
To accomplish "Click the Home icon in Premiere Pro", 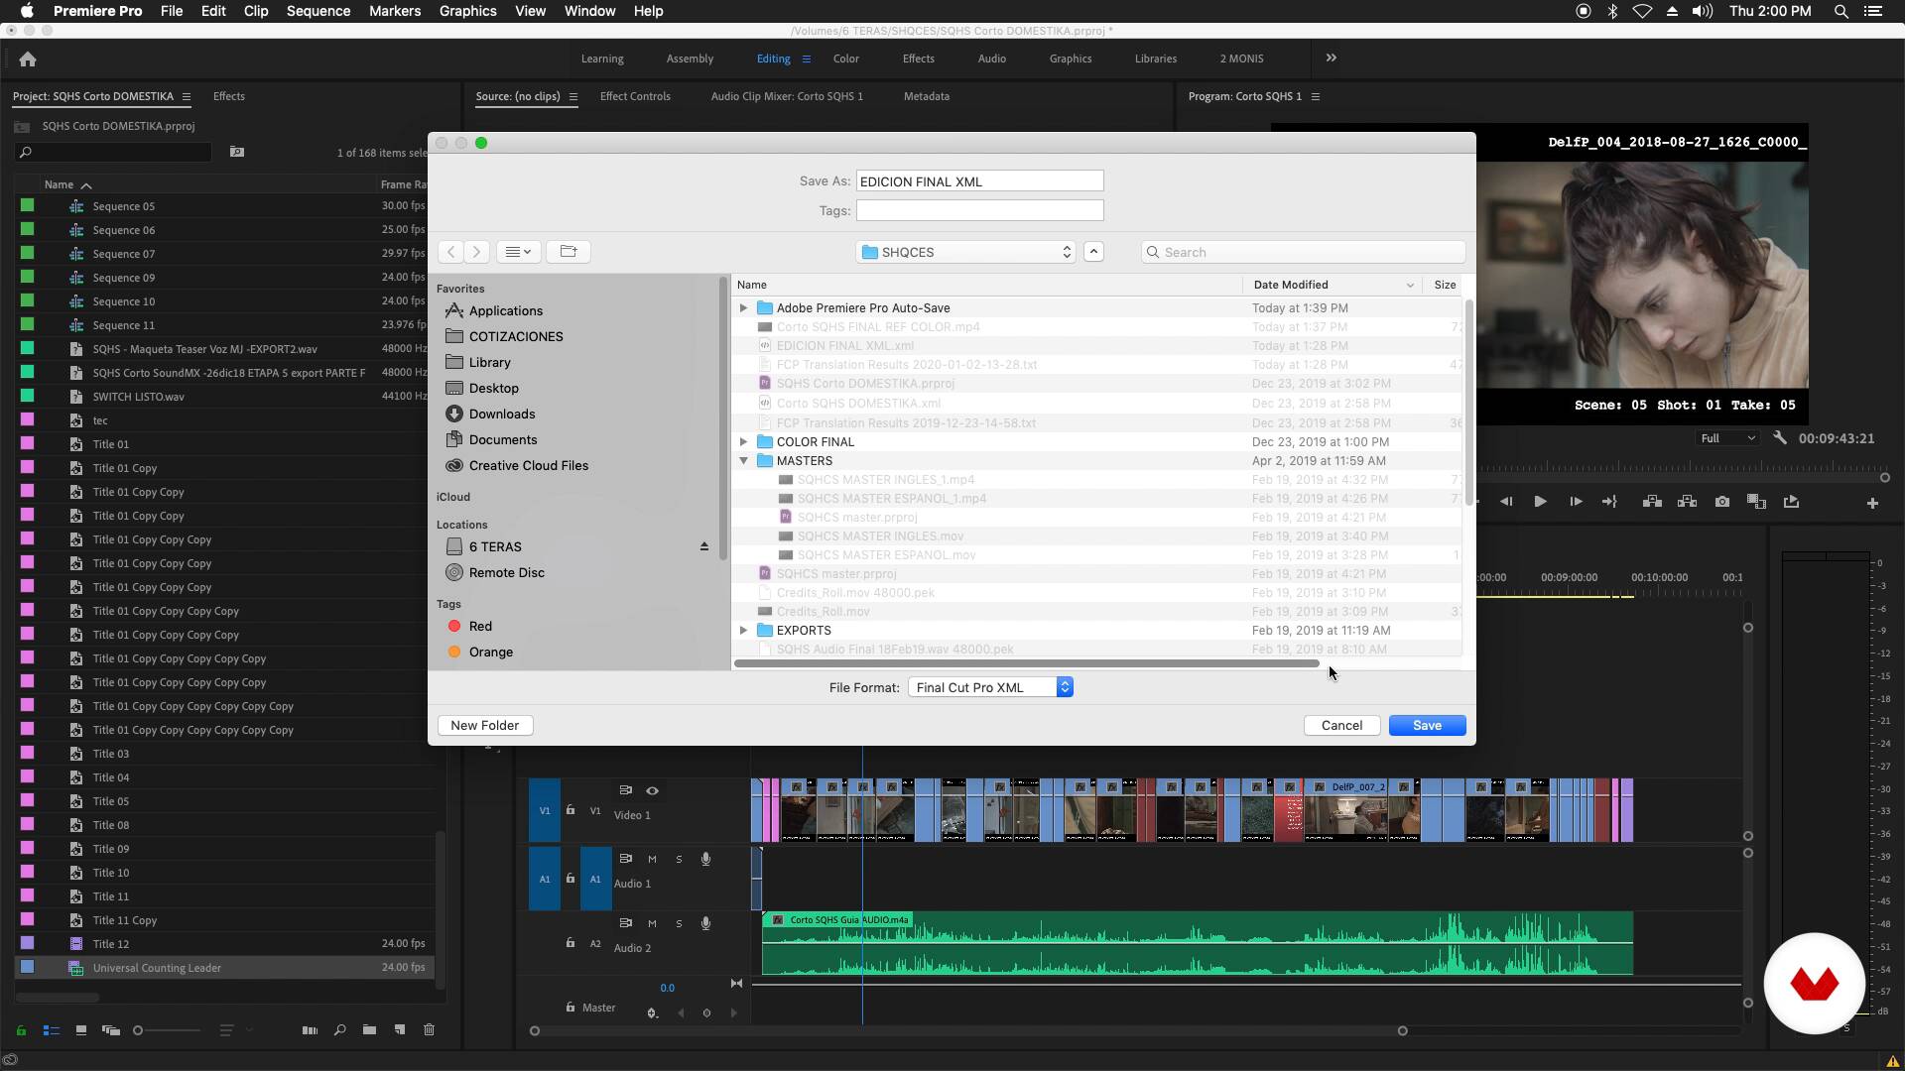I will 28,59.
